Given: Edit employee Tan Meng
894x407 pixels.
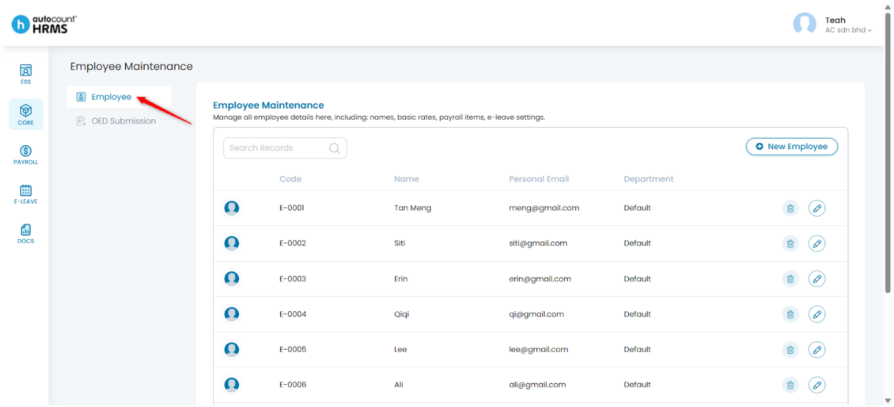Looking at the screenshot, I should point(816,208).
